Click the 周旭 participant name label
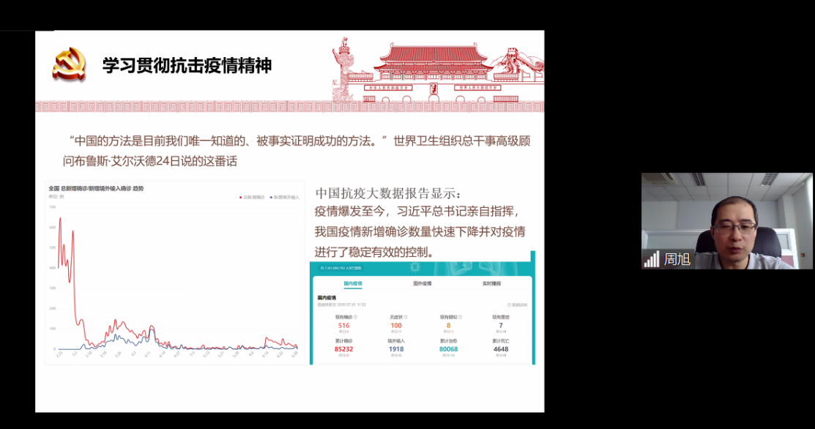815x429 pixels. point(677,259)
